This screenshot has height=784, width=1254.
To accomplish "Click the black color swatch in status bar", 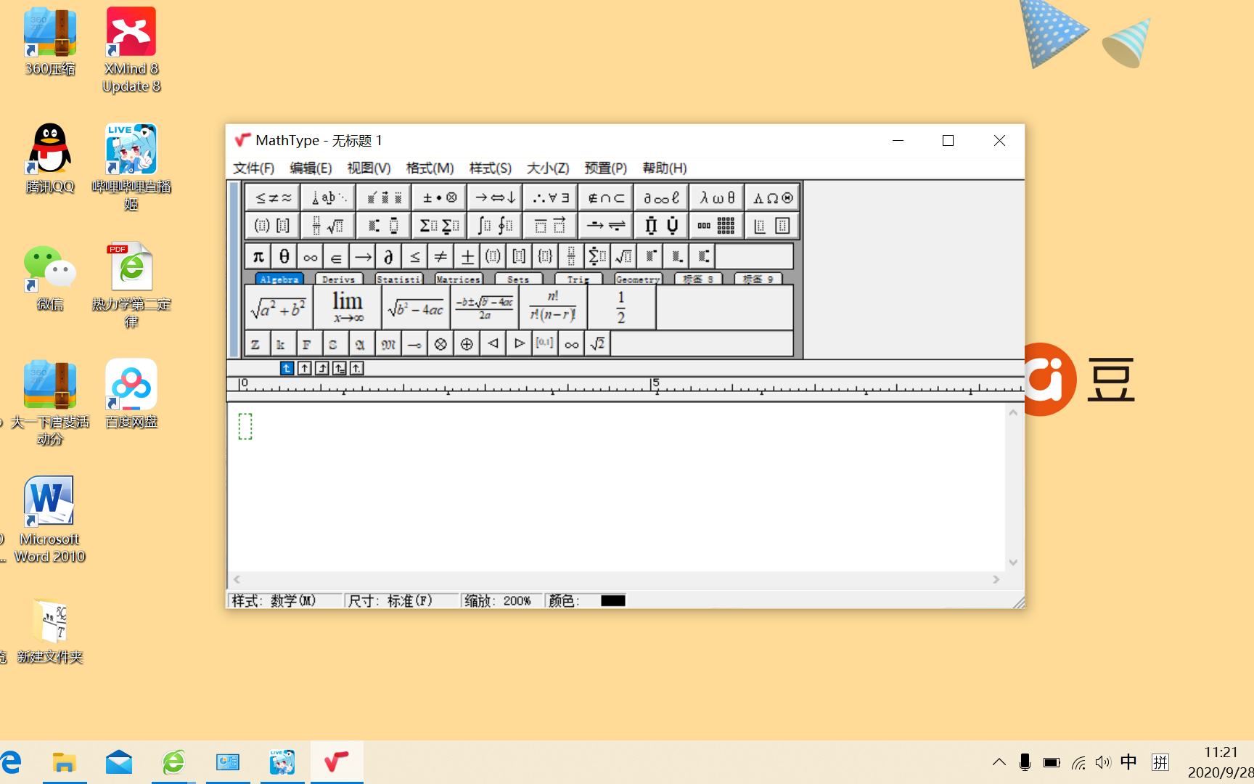I will tap(612, 600).
